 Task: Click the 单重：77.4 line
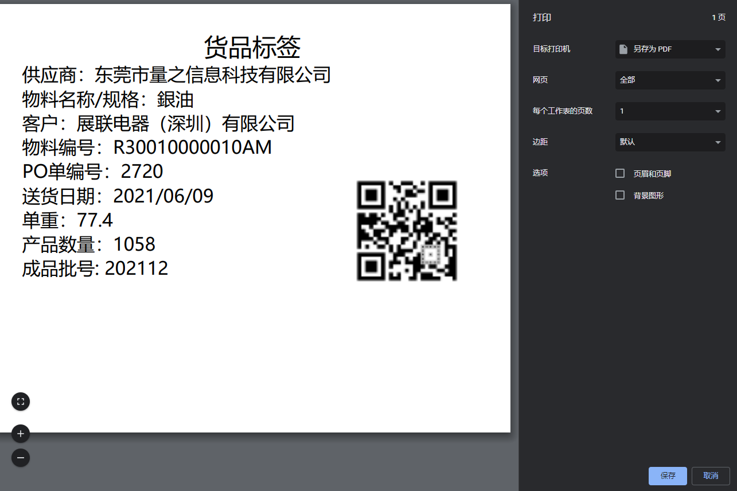pyautogui.click(x=68, y=220)
